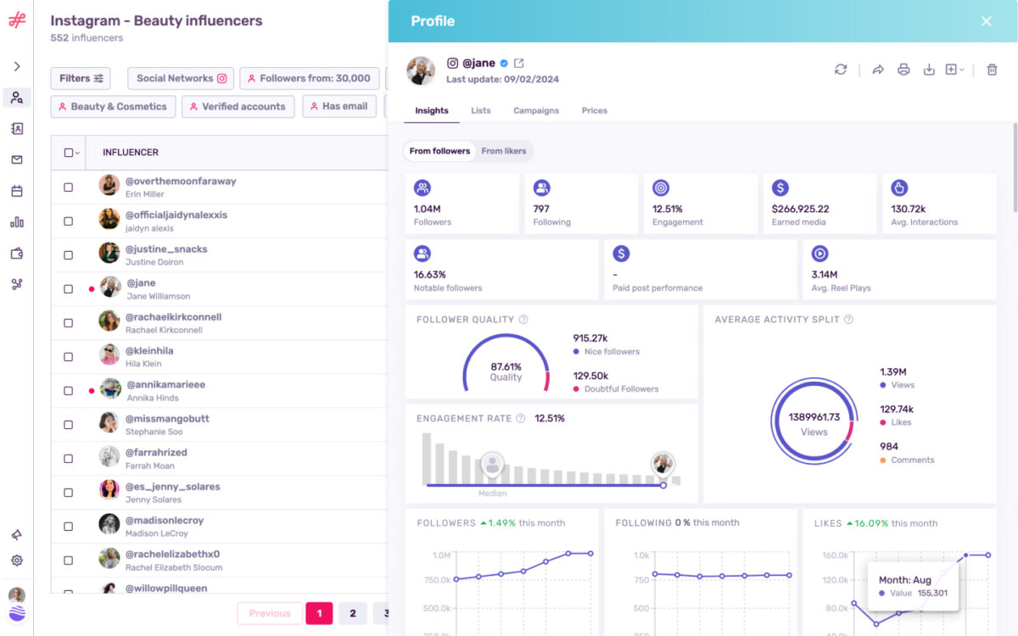The image size is (1018, 636).
Task: Delete the profile using the trash icon
Action: click(992, 70)
